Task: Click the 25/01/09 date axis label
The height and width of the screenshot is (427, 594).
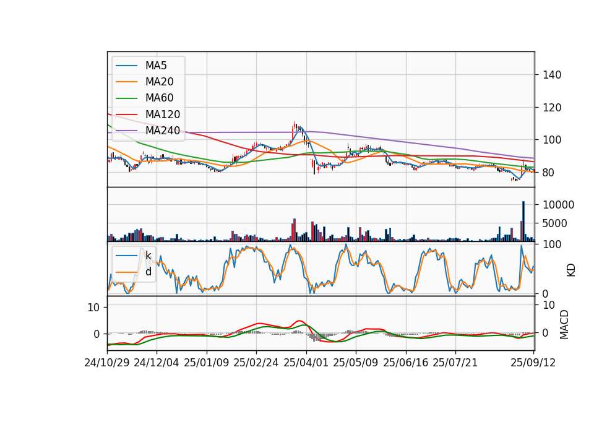Action: click(x=207, y=363)
